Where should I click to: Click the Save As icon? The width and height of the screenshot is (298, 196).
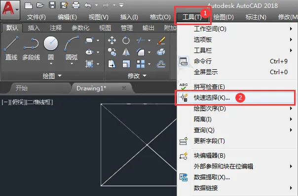click(x=64, y=5)
